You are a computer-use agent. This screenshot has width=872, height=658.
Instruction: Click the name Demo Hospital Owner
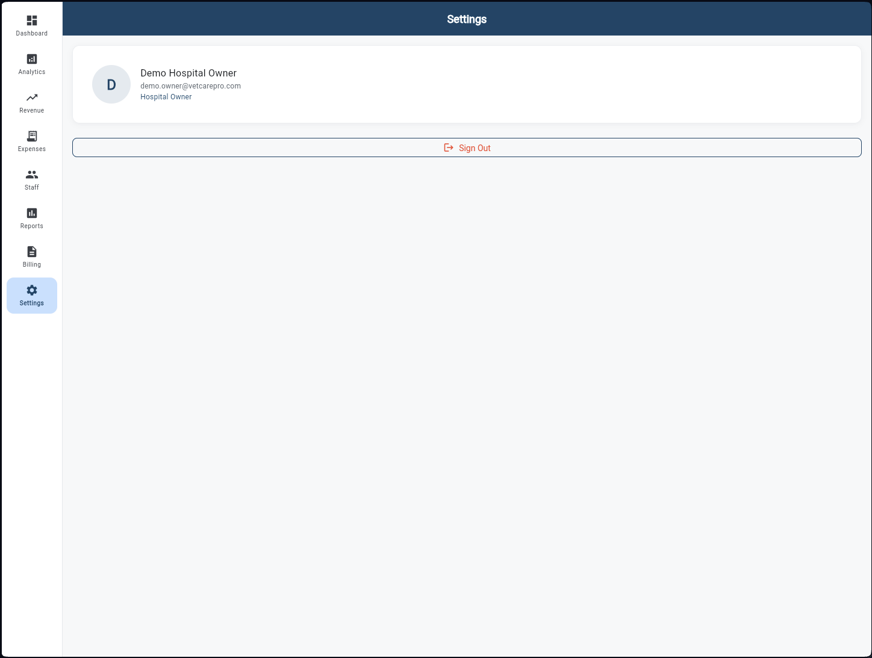pyautogui.click(x=188, y=73)
